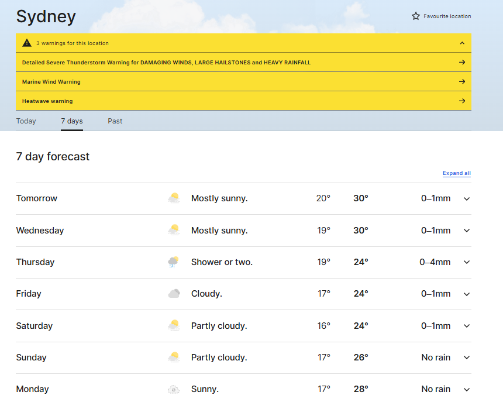Click the warning triangle icon in banner
503x409 pixels.
(x=27, y=43)
